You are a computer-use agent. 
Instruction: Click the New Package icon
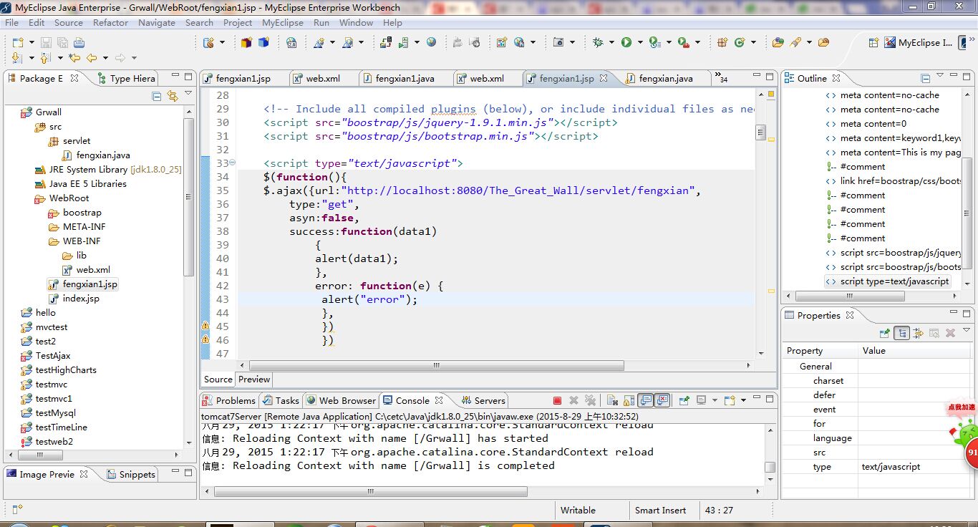pos(722,42)
